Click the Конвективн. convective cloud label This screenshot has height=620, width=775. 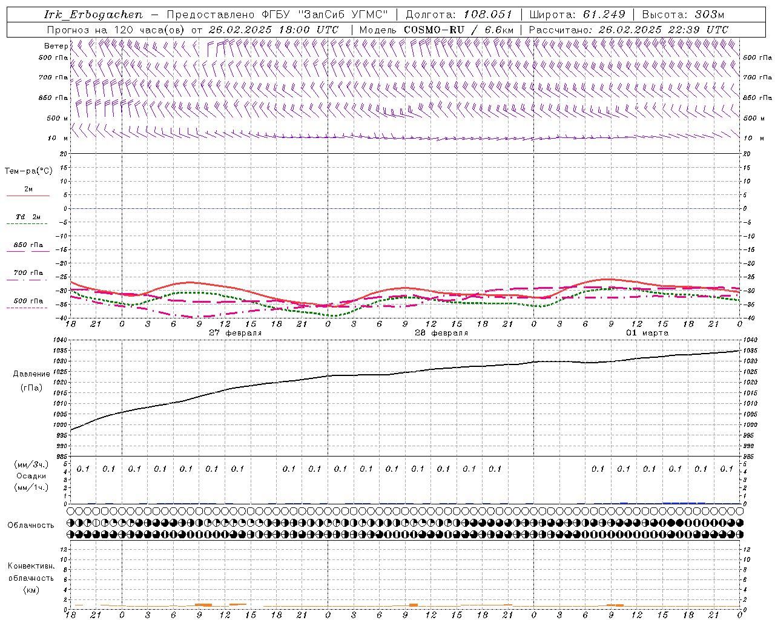point(31,566)
